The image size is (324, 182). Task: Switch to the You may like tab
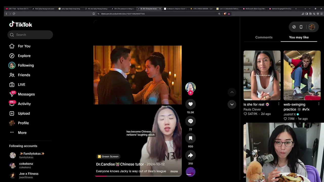[x=299, y=37]
